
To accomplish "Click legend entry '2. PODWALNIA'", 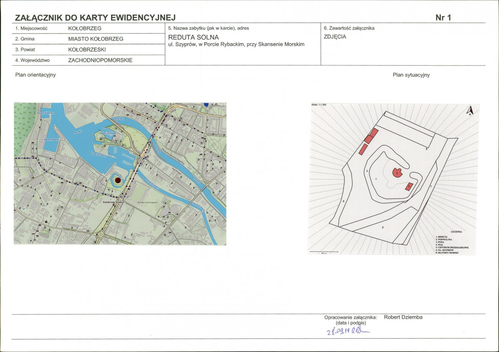I will tap(444, 239).
